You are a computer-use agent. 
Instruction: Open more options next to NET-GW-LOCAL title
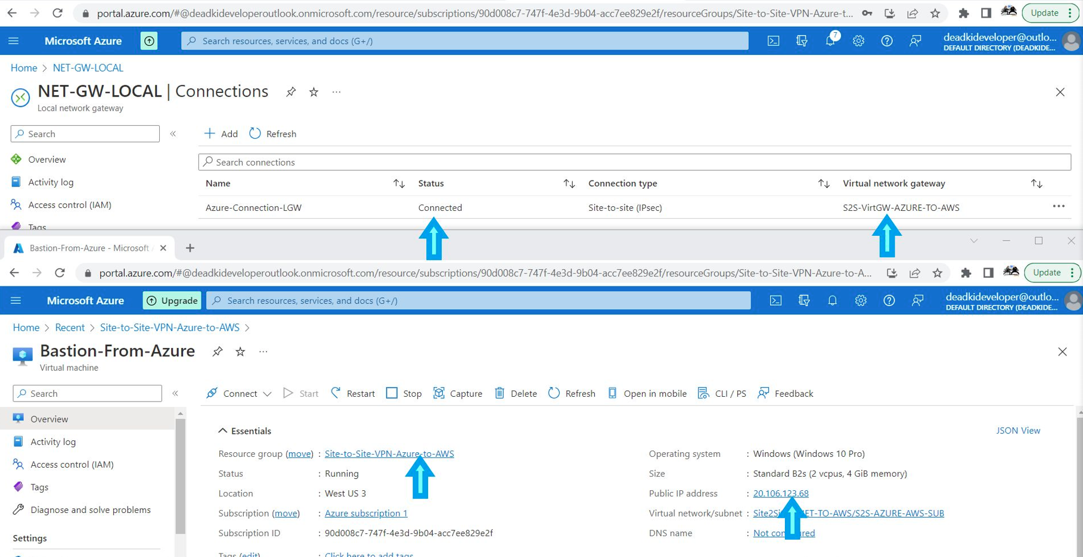[336, 92]
